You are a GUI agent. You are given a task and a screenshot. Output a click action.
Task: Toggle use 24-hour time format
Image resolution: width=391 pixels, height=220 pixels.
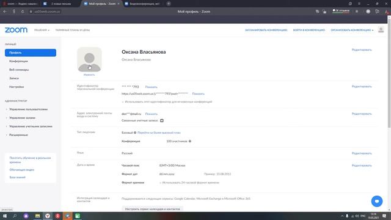point(160,183)
